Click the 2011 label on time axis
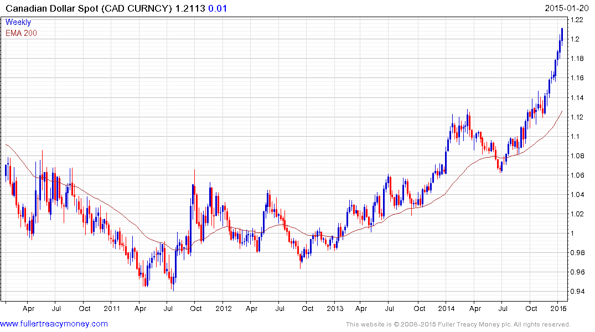This screenshot has height=332, width=595. click(112, 308)
